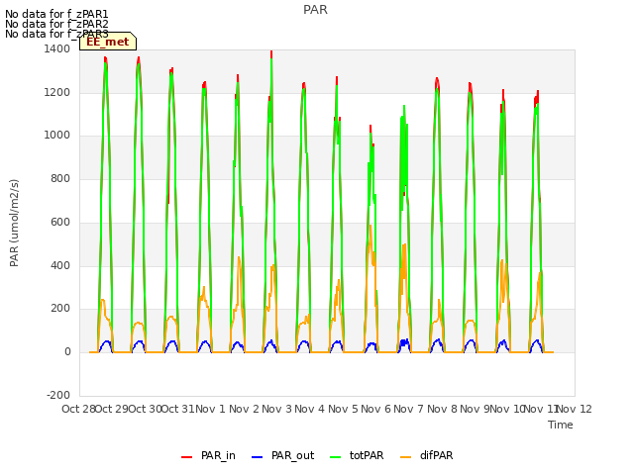Screen dimensions: 634x475
Task: Click the Nov 4 x-axis tick label
Action: coord(310,409)
